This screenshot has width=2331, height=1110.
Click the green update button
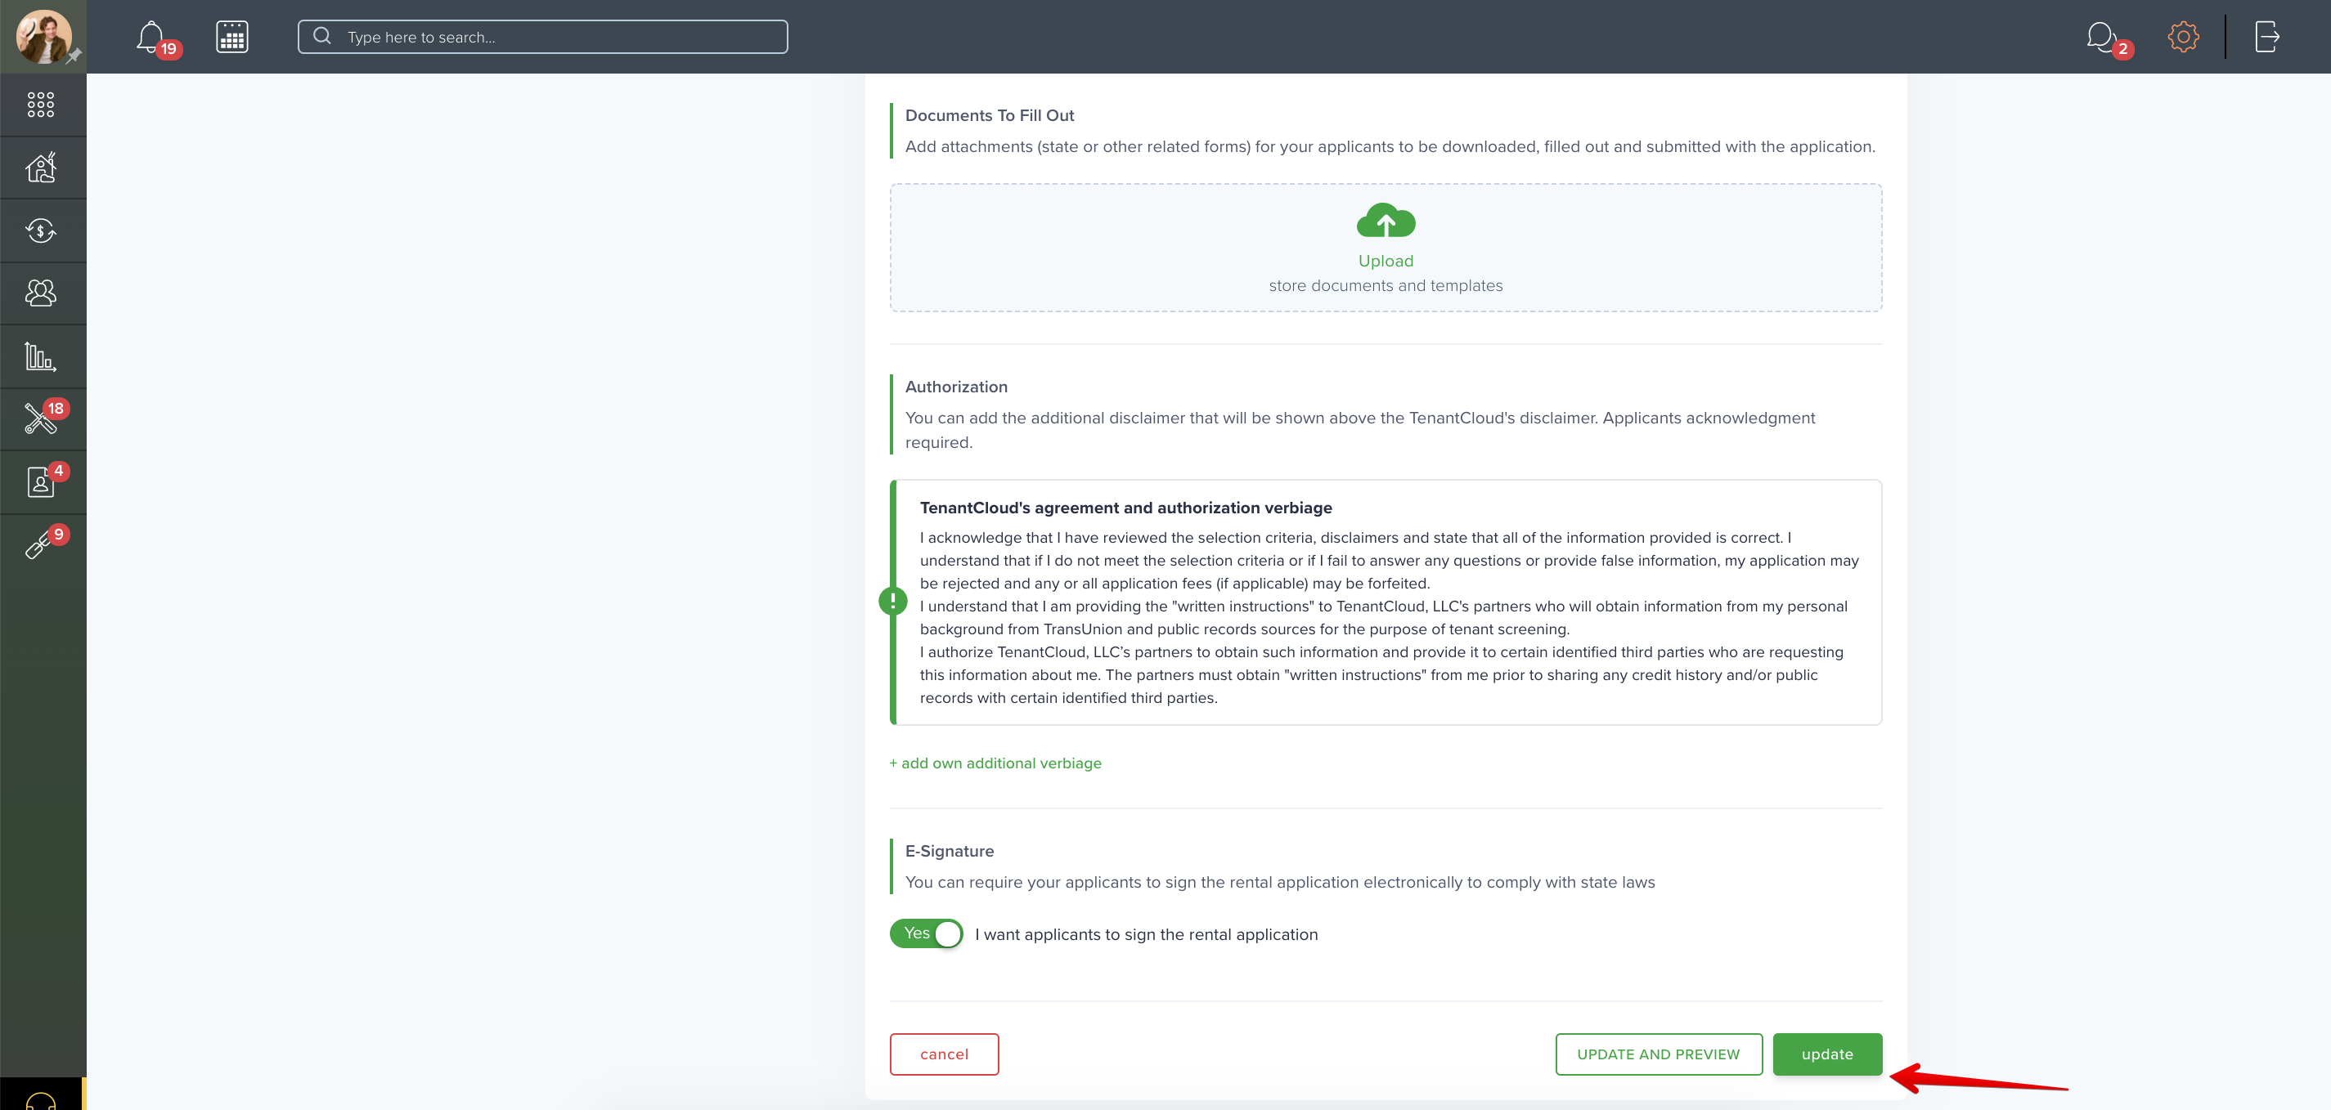point(1827,1054)
